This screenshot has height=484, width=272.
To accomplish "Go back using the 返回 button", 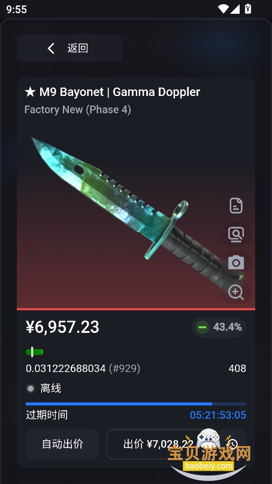I will click(69, 49).
